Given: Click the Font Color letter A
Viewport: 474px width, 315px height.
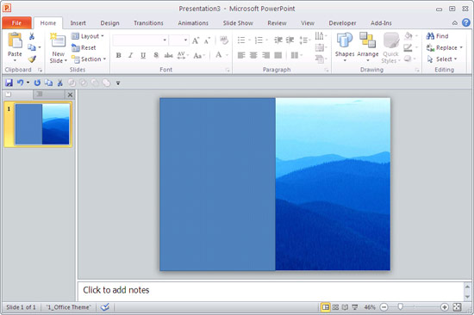Looking at the screenshot, I should coord(219,55).
